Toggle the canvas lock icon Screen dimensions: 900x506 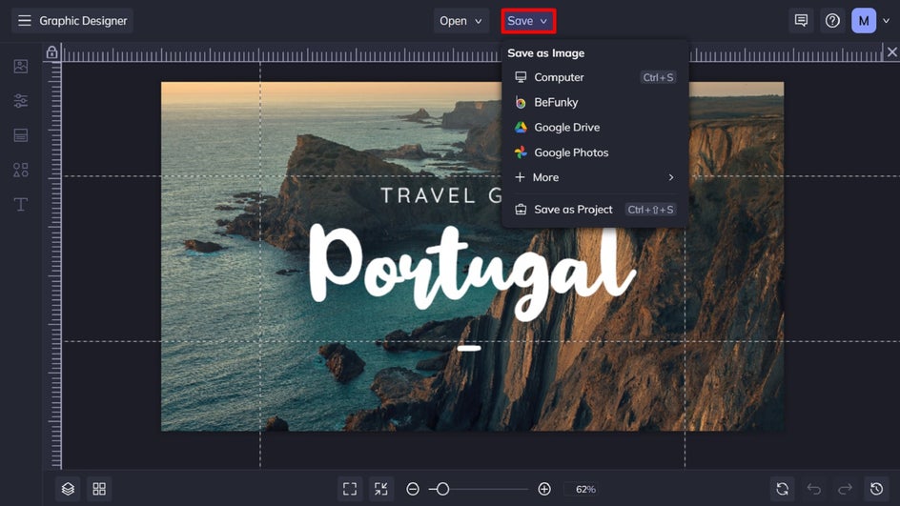52,53
